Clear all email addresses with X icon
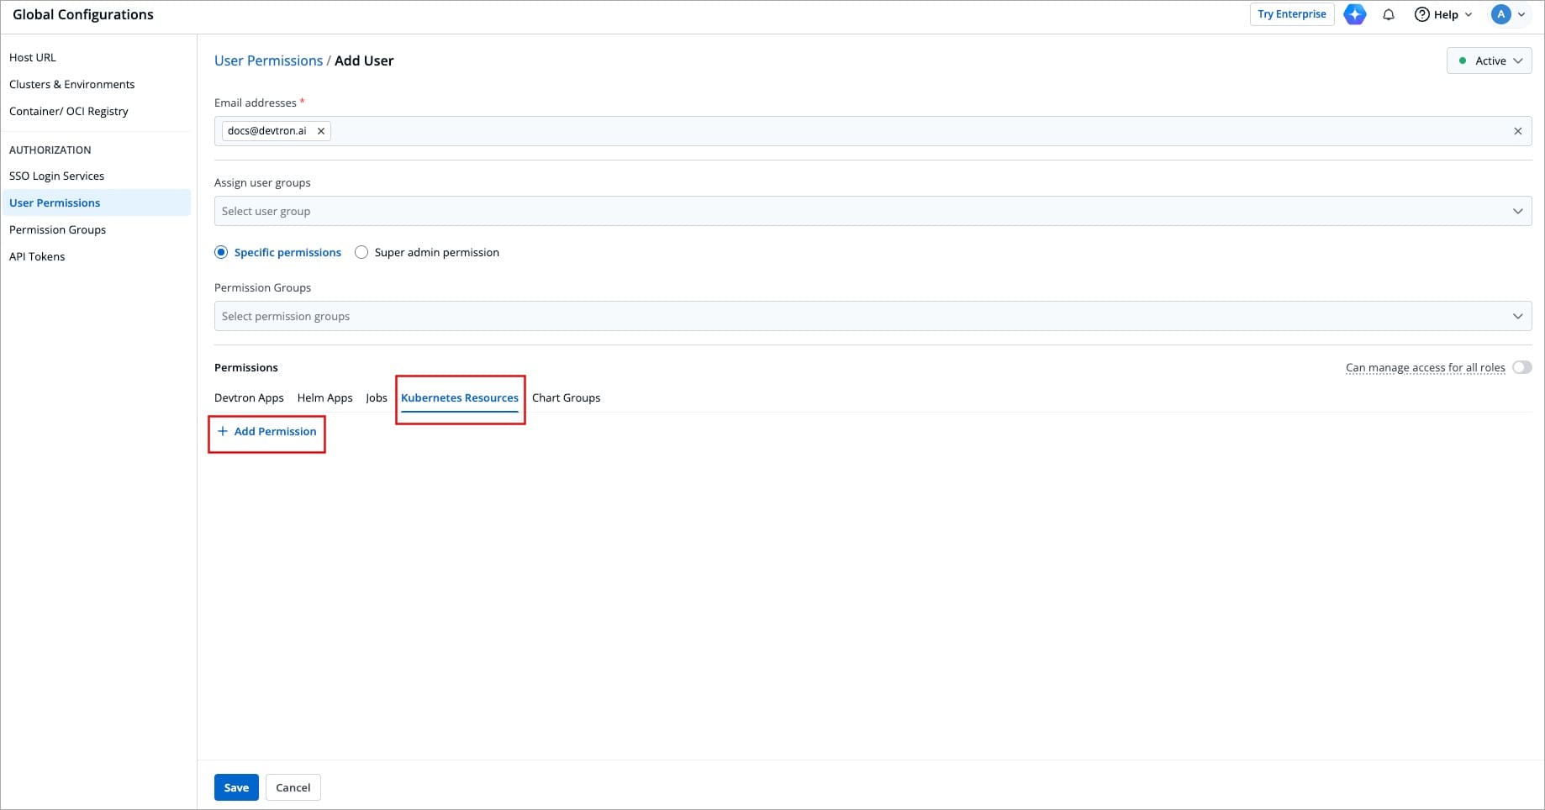Screen dimensions: 1545x810 (1517, 131)
